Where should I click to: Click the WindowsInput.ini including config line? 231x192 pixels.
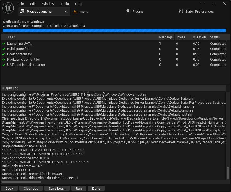coord(74,94)
